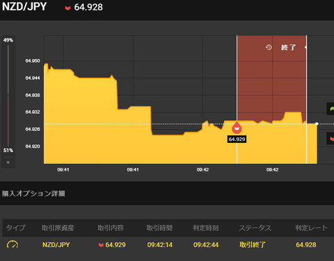
Task: Click the 64.929 trade content value in the table
Action: 116,245
